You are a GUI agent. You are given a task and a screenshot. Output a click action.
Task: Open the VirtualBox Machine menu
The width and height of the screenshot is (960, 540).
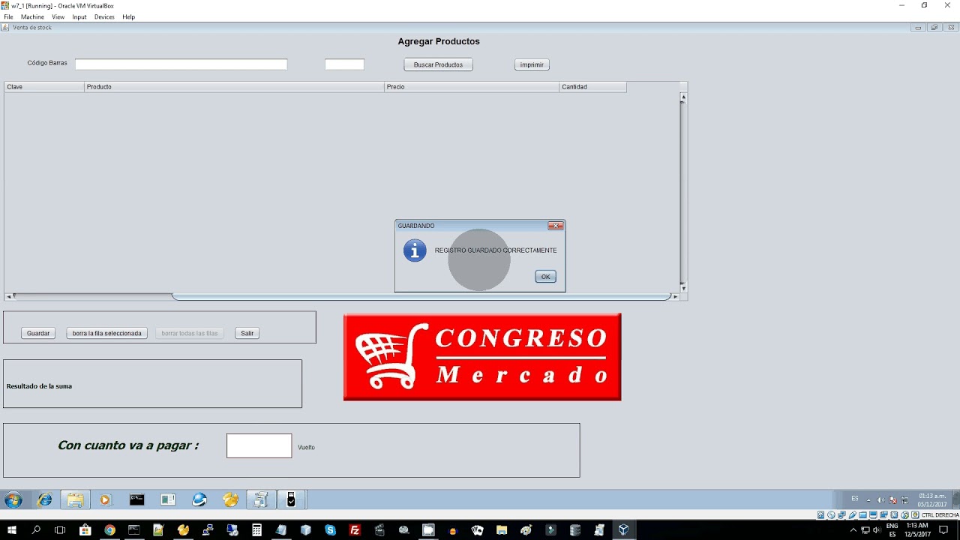point(32,16)
